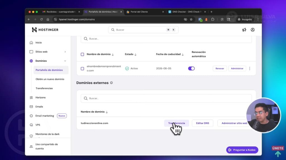Image resolution: width=286 pixels, height=160 pixels.
Task: Check the elnombredemiemprendimiento.com row checkbox
Action: pyautogui.click(x=82, y=69)
